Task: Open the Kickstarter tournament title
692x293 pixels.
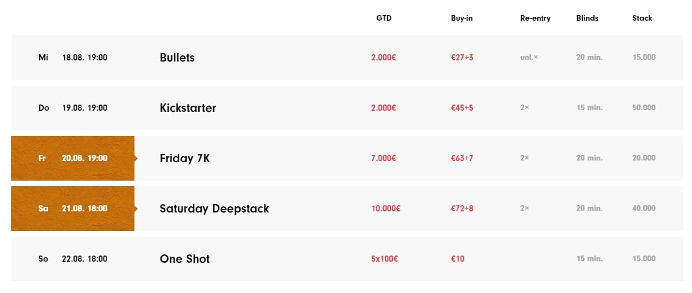Action: (188, 108)
